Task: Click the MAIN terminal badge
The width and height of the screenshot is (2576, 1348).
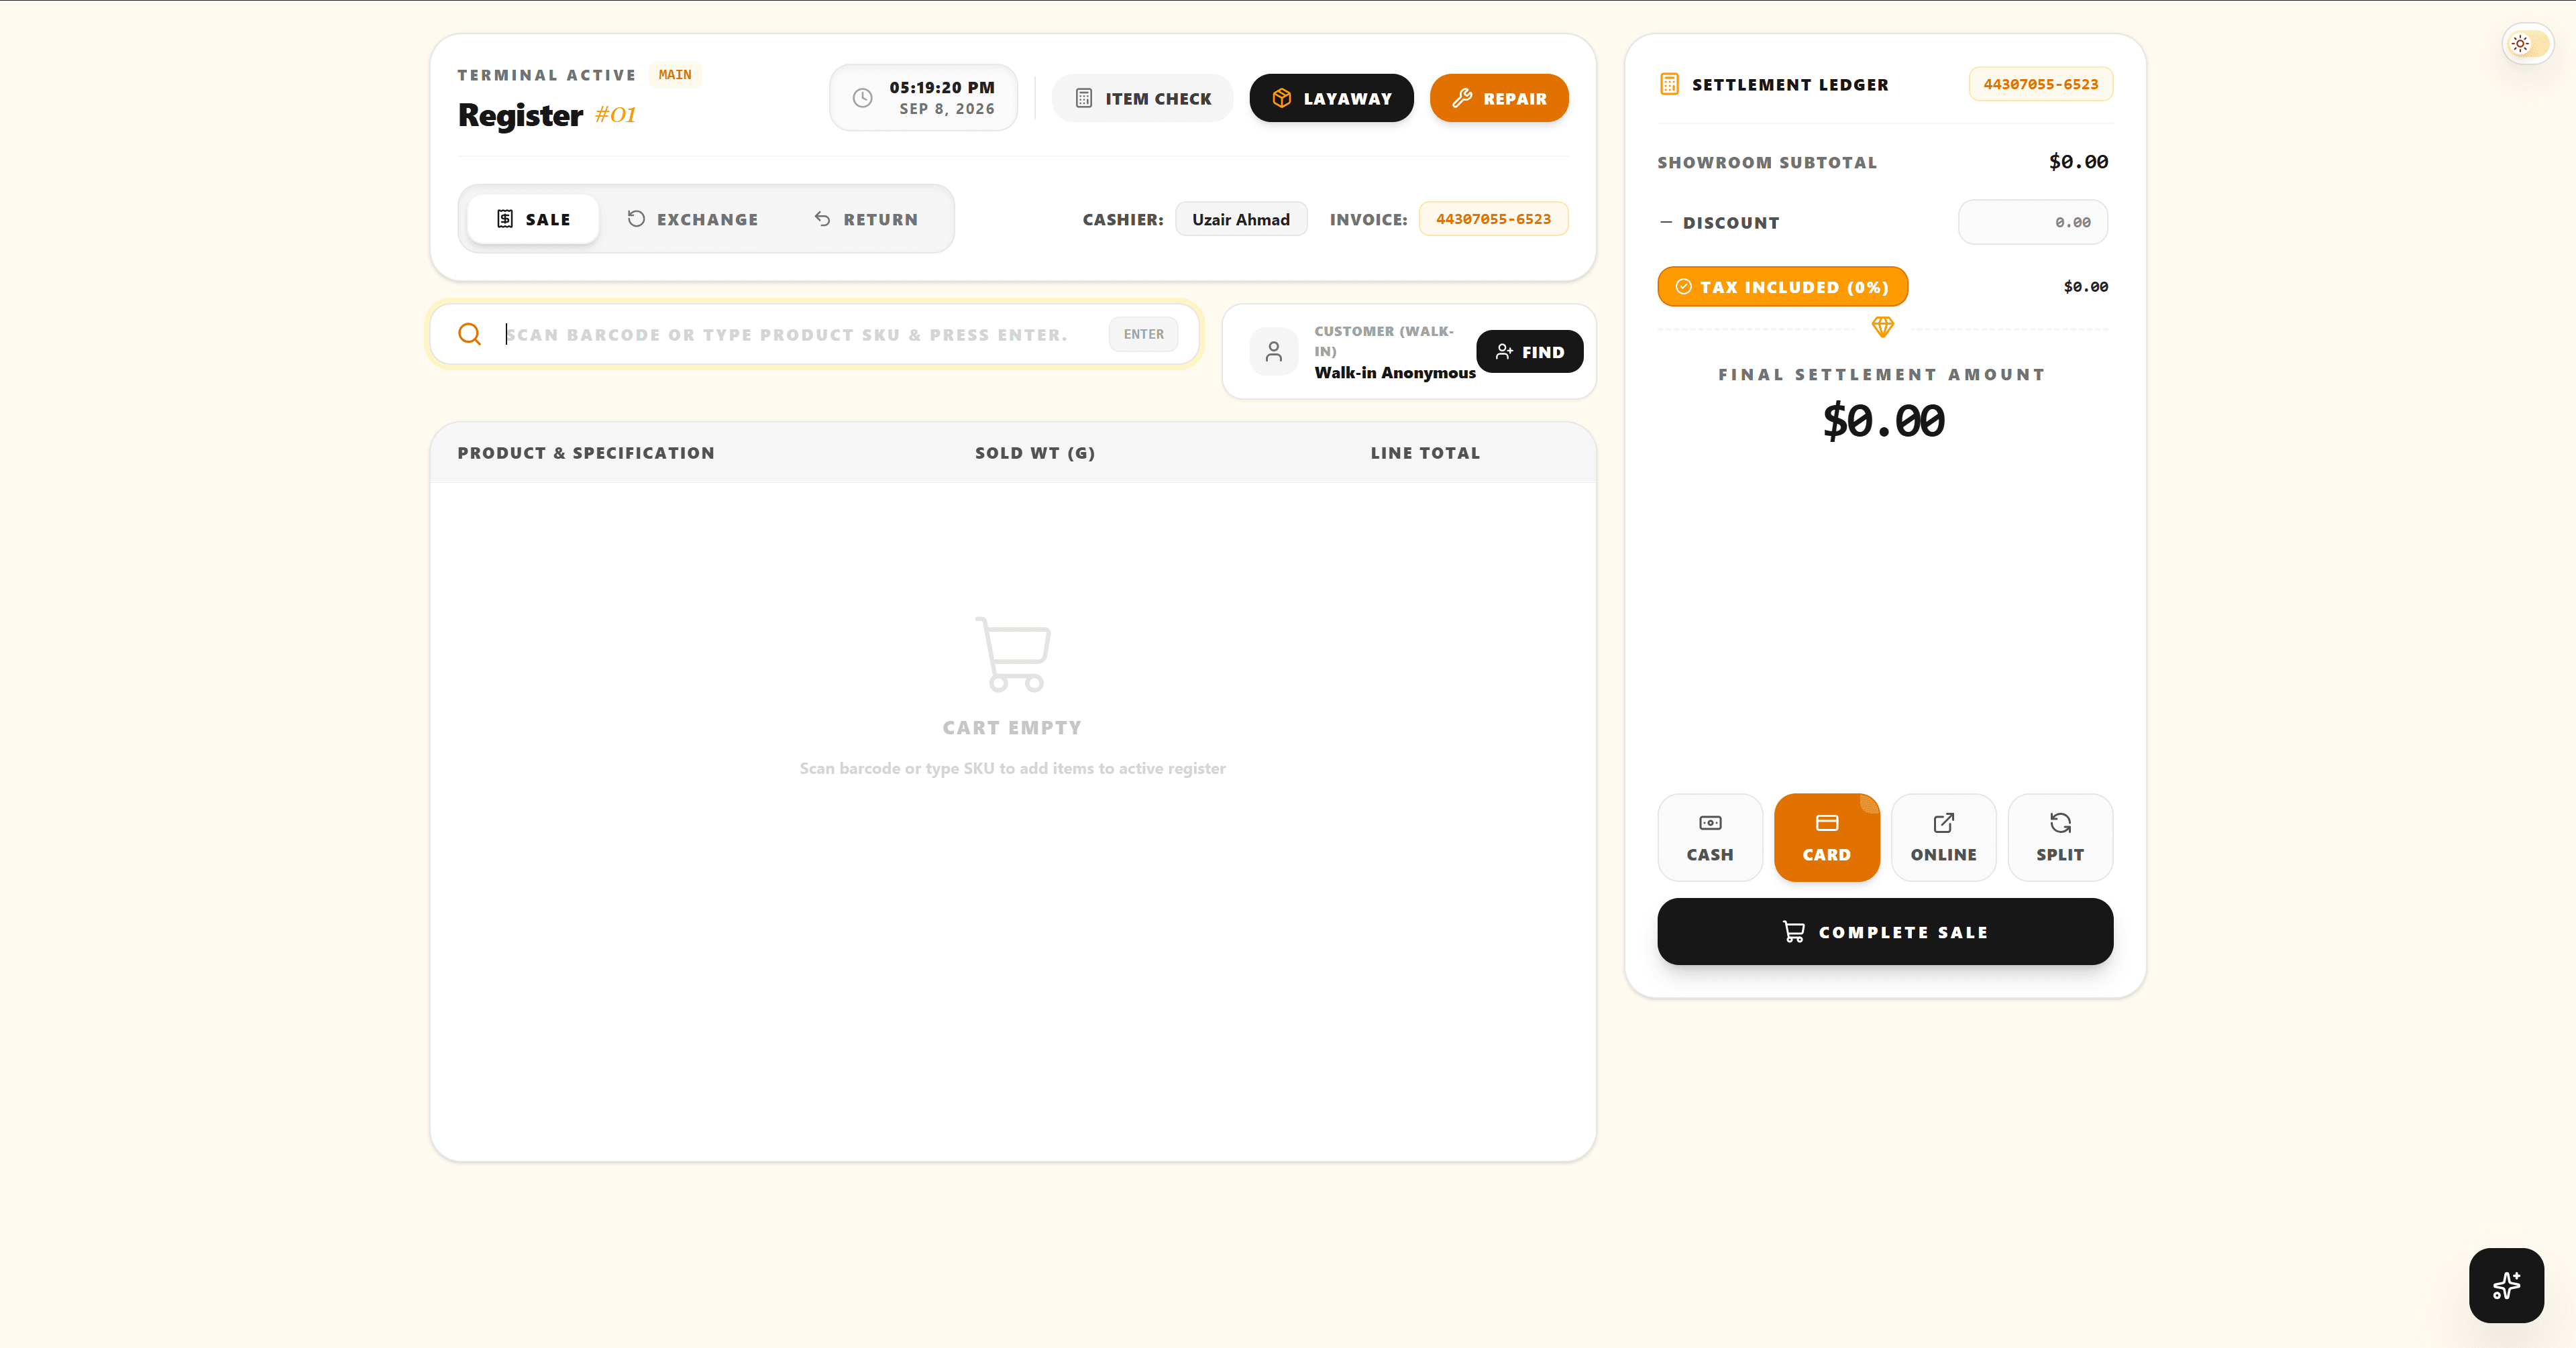Action: coord(675,75)
